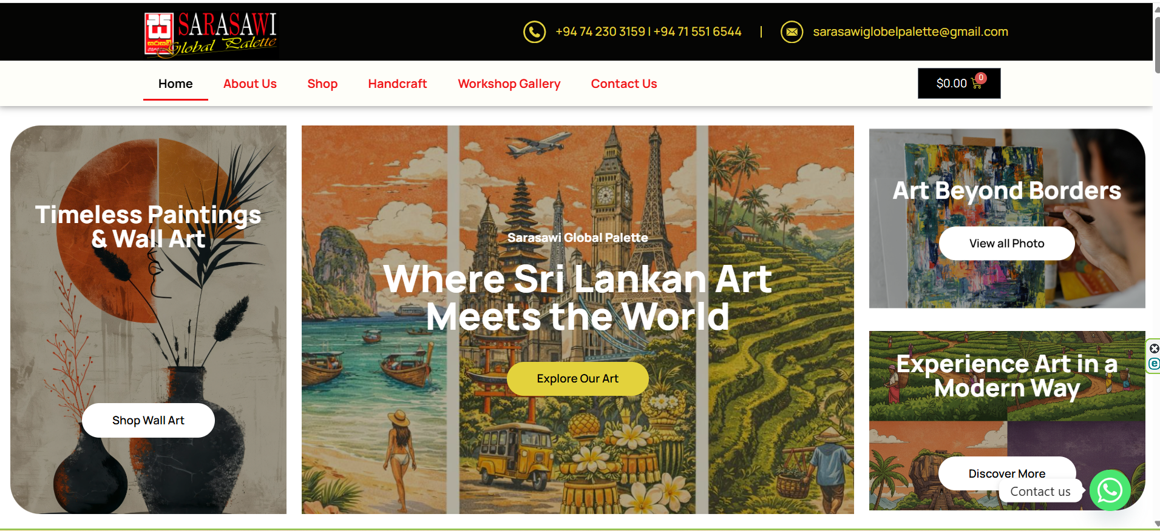Click the email envelope icon in header
The image size is (1160, 531).
792,32
